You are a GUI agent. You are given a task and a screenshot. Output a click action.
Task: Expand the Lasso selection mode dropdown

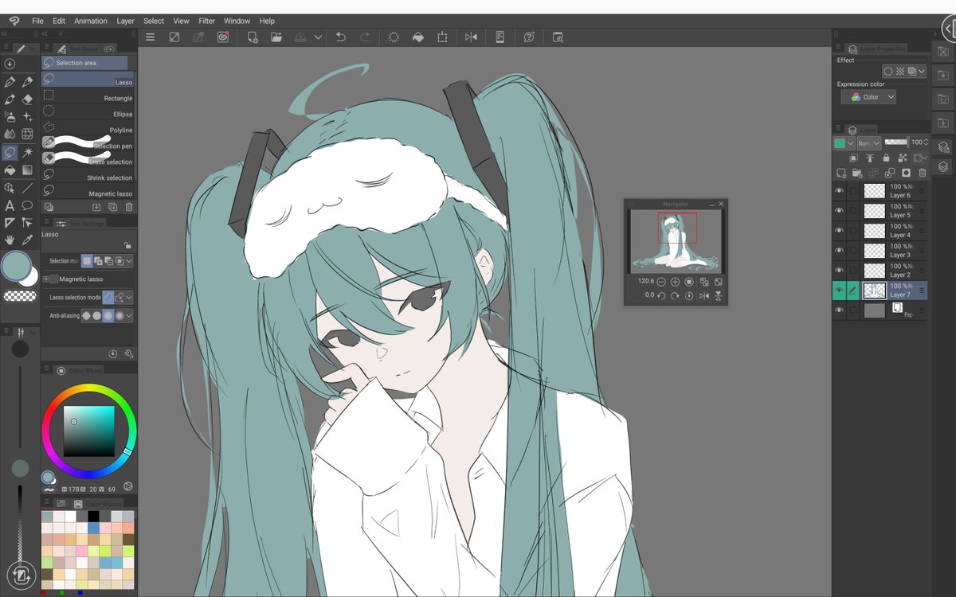(x=128, y=297)
